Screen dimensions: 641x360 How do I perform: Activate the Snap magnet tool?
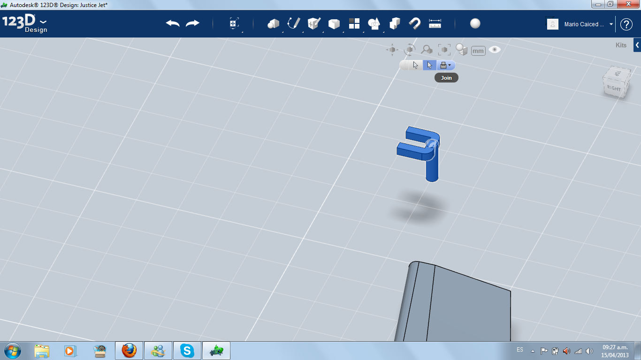(414, 23)
